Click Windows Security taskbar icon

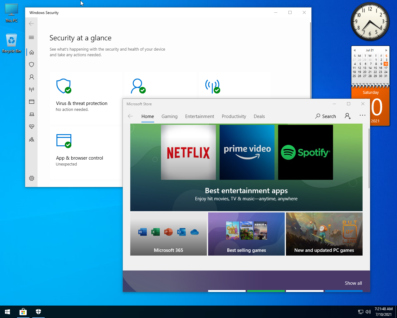tap(38, 312)
